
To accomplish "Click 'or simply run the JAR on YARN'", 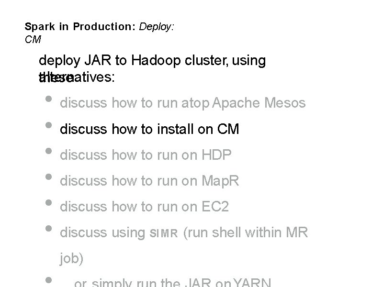I will (x=172, y=282).
